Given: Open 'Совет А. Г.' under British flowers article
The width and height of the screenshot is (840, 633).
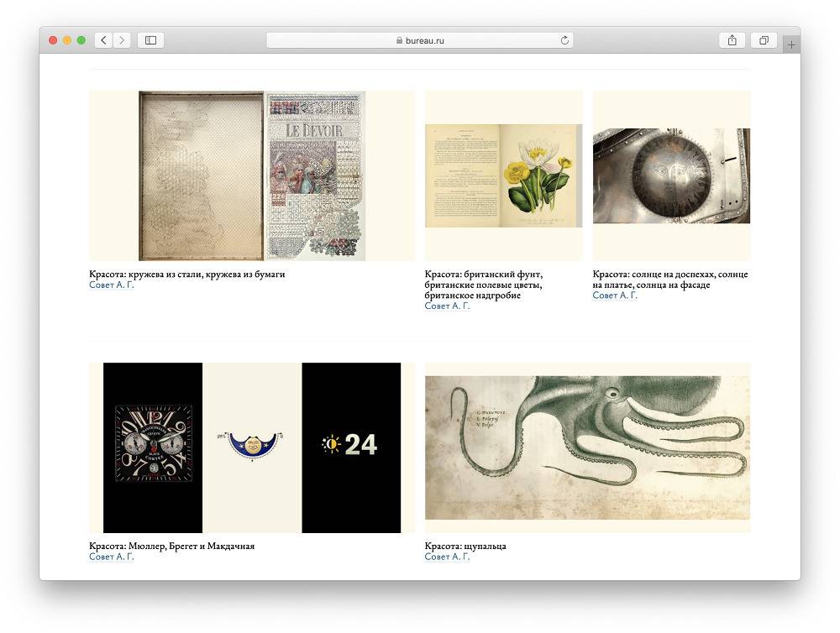Looking at the screenshot, I should (447, 306).
